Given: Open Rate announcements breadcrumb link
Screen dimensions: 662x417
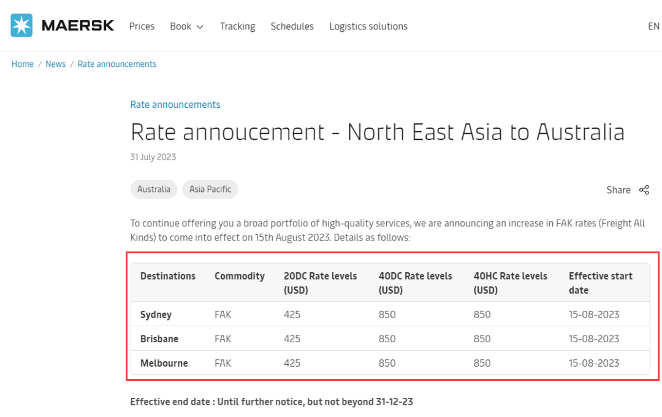Looking at the screenshot, I should pyautogui.click(x=117, y=64).
